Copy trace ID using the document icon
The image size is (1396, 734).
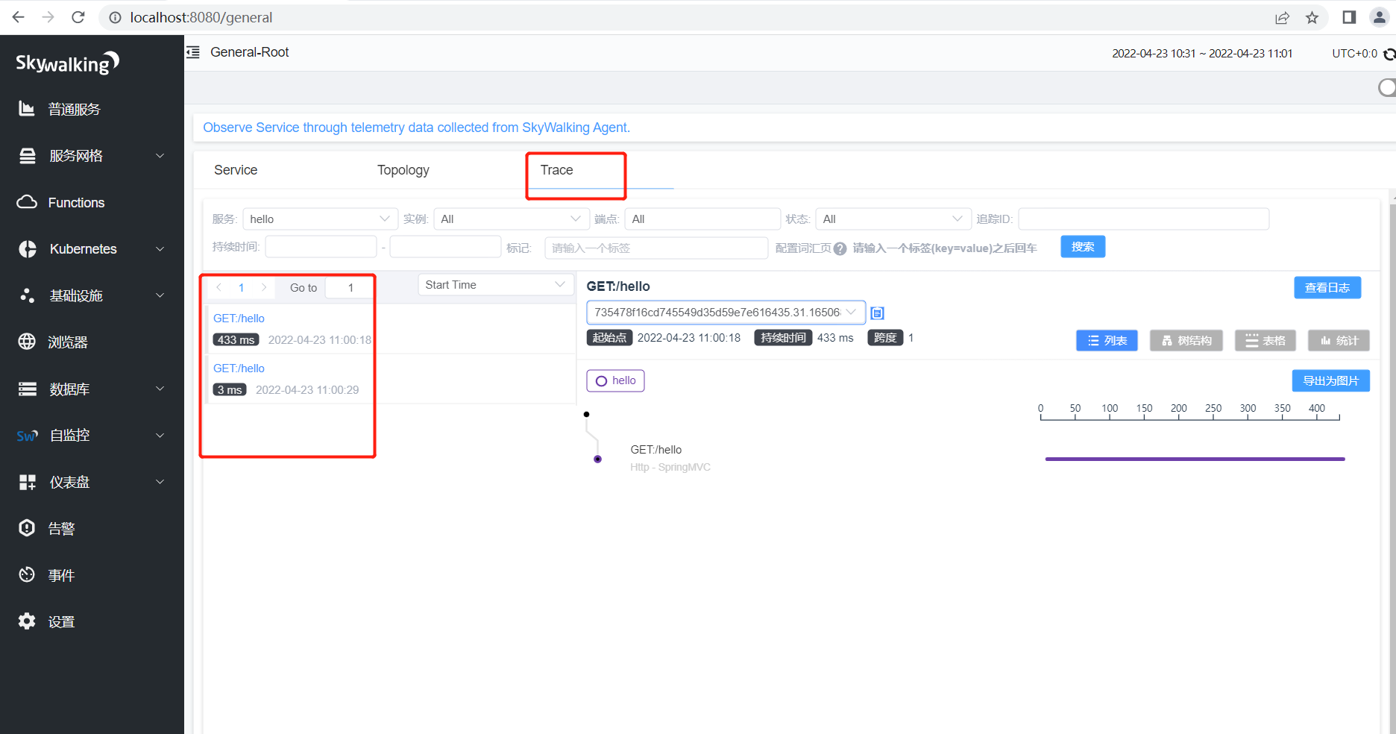coord(877,313)
